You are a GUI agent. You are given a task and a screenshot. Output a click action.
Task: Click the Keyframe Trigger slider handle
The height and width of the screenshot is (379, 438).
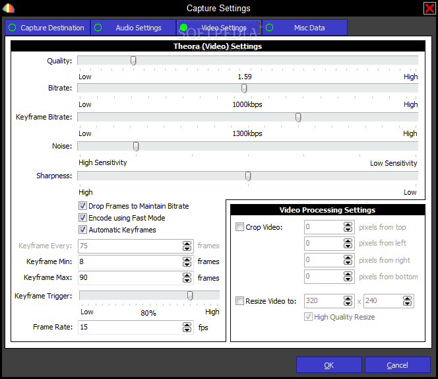click(190, 295)
